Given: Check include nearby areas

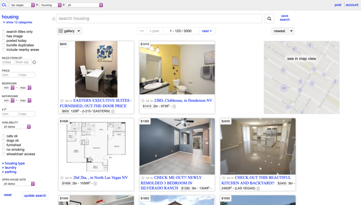Looking at the screenshot, I should tap(3, 50).
